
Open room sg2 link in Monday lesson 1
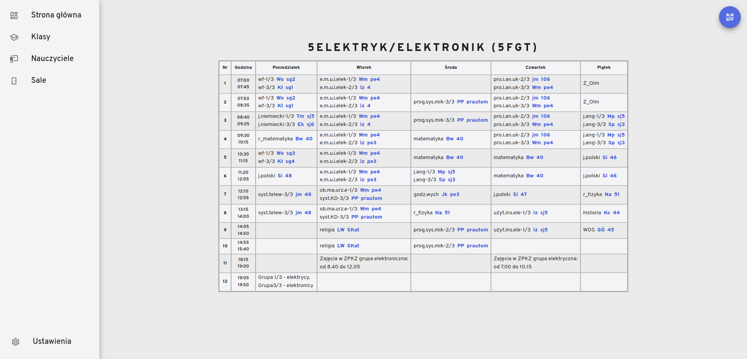pyautogui.click(x=291, y=79)
